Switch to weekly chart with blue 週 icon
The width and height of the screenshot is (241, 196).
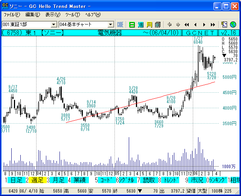coord(140,24)
